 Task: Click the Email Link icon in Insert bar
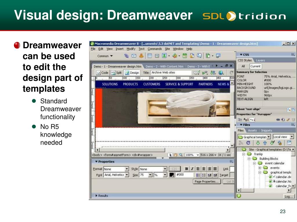pyautogui.click(x=134, y=56)
